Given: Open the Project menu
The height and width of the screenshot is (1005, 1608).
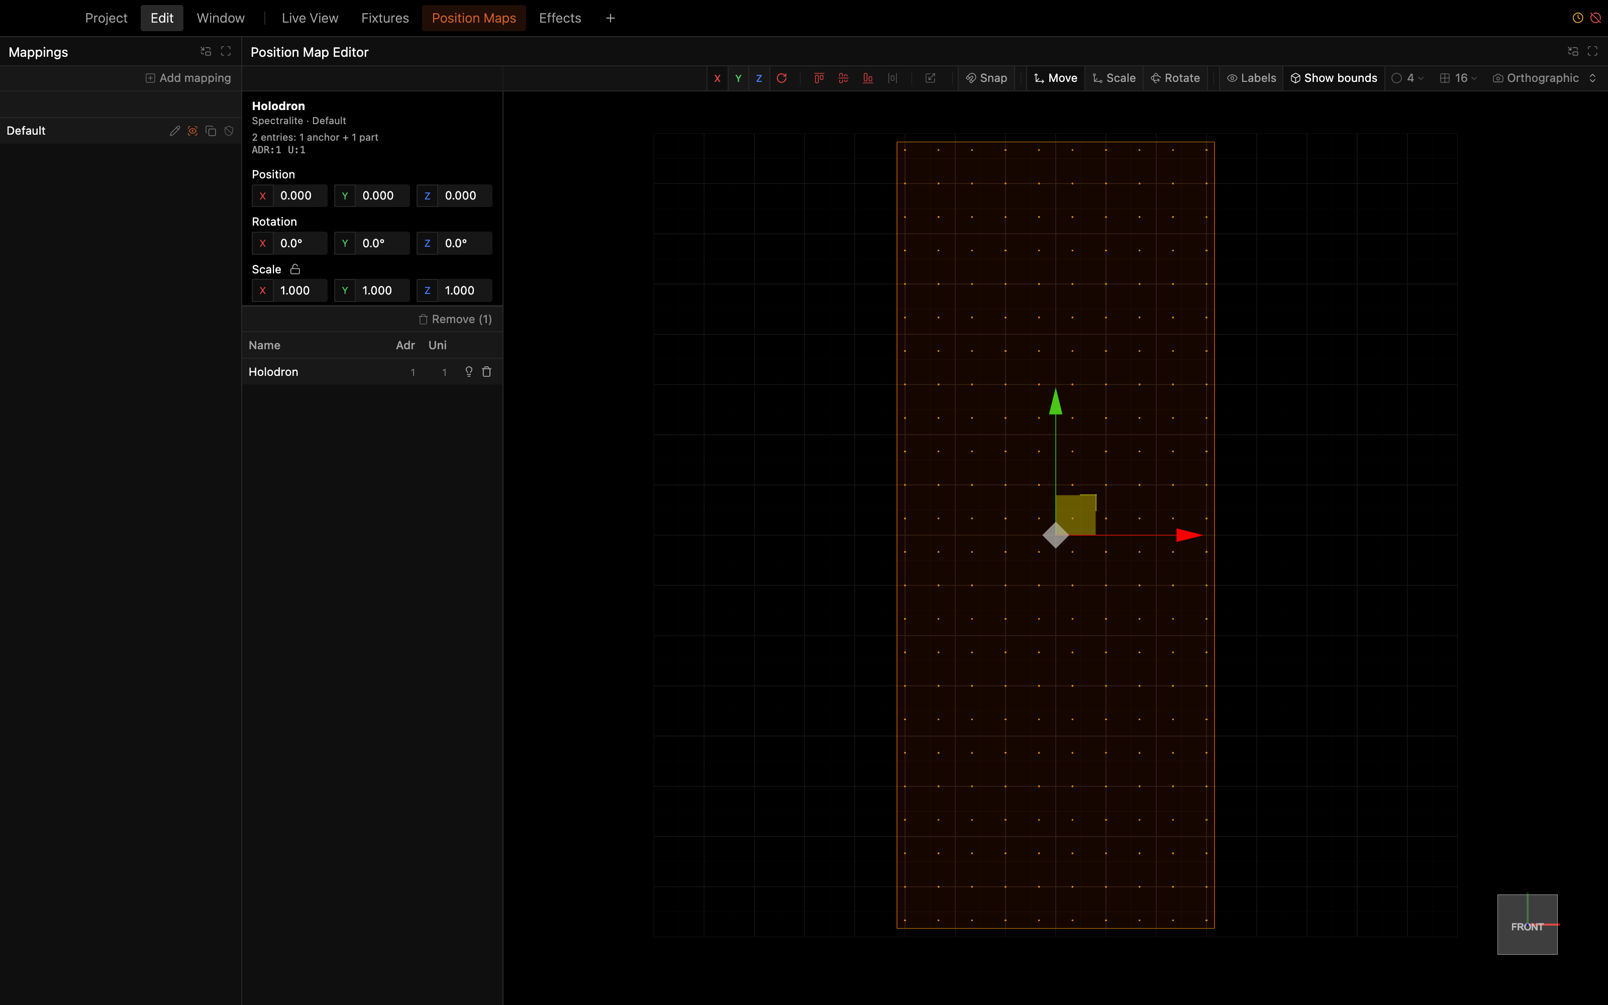Looking at the screenshot, I should click(107, 18).
